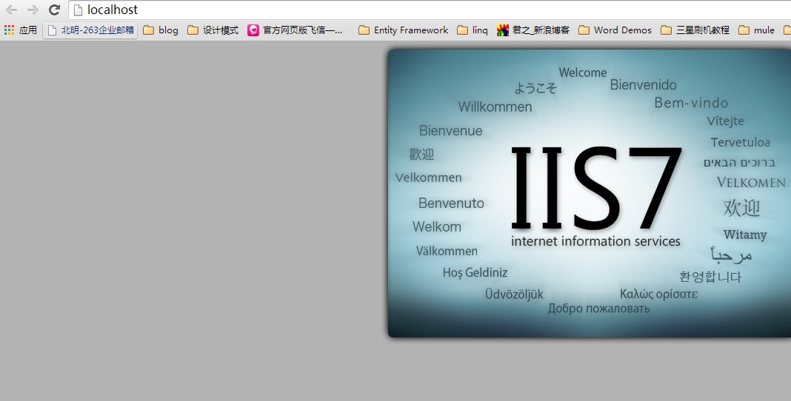Click the large IIS7 logo text
This screenshot has width=791, height=401.
[596, 187]
